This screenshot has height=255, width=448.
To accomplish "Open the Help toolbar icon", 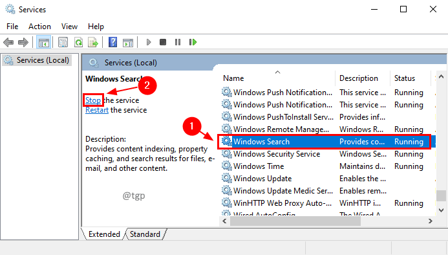I will pos(113,42).
